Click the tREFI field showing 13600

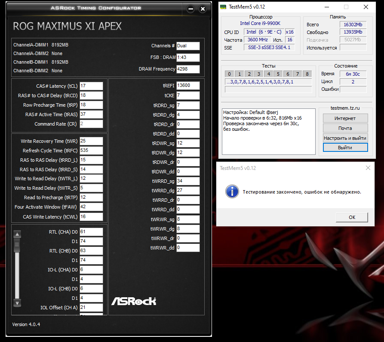[x=188, y=86]
